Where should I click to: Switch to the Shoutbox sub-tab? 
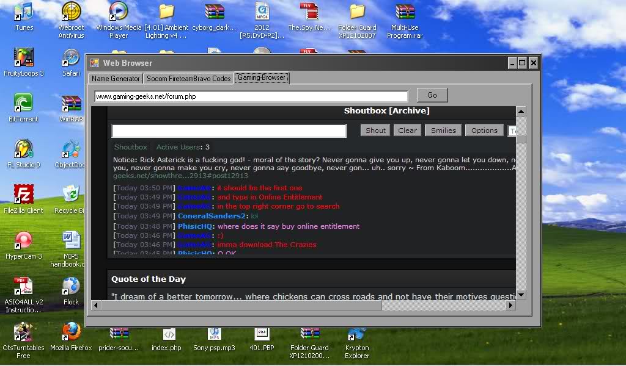pyautogui.click(x=131, y=147)
